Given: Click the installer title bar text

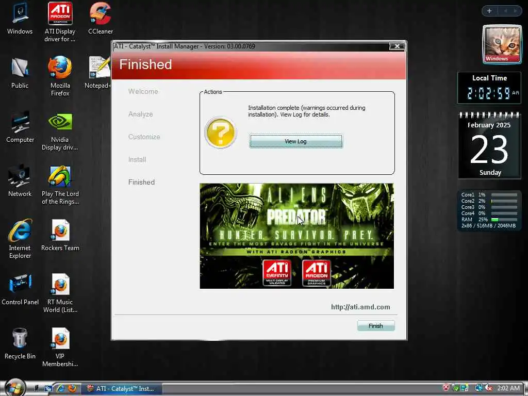Looking at the screenshot, I should pos(185,46).
